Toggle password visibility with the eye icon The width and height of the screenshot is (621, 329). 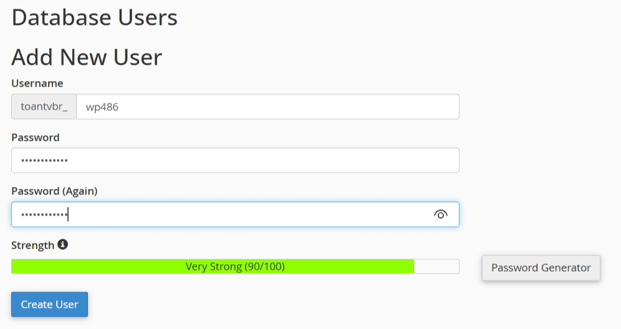tap(440, 214)
